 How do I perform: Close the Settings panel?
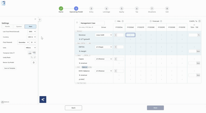[35, 19]
